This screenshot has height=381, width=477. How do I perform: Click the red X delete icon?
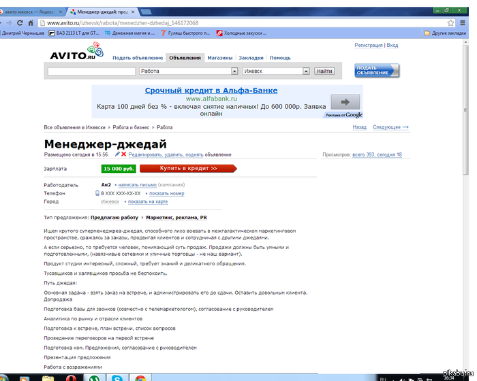pos(123,155)
